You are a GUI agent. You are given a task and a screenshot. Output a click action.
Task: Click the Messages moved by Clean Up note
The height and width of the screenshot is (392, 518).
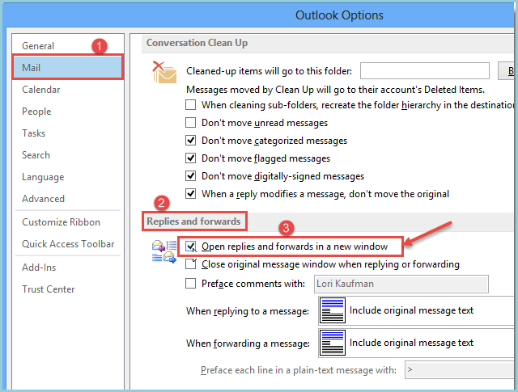(335, 90)
